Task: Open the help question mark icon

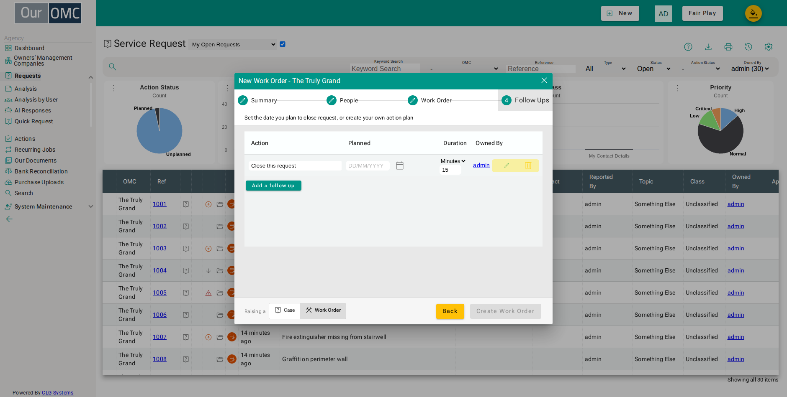Action: coord(688,47)
